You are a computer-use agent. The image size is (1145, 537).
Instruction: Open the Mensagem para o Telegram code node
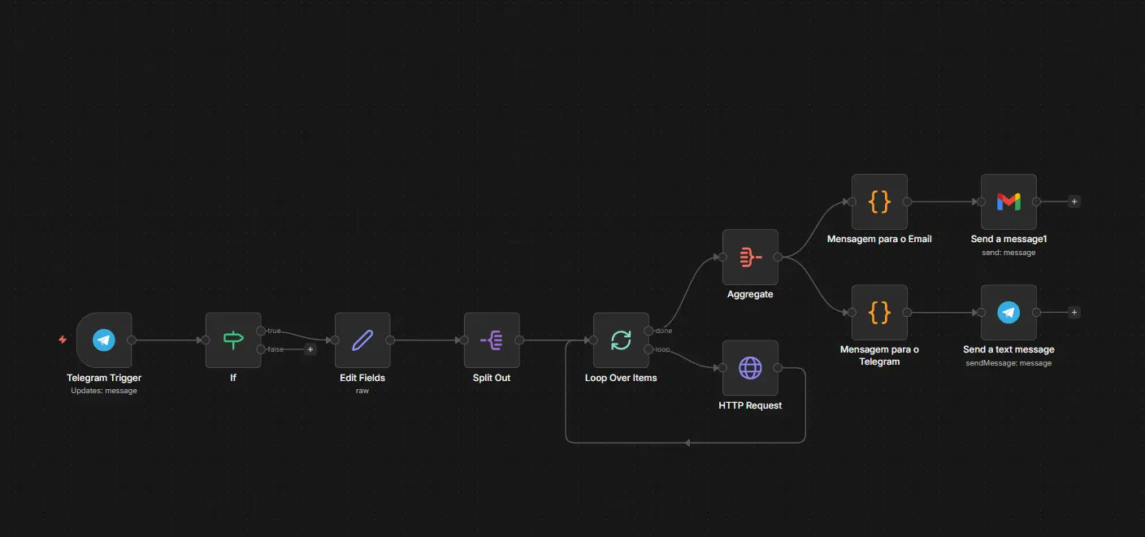pyautogui.click(x=879, y=312)
